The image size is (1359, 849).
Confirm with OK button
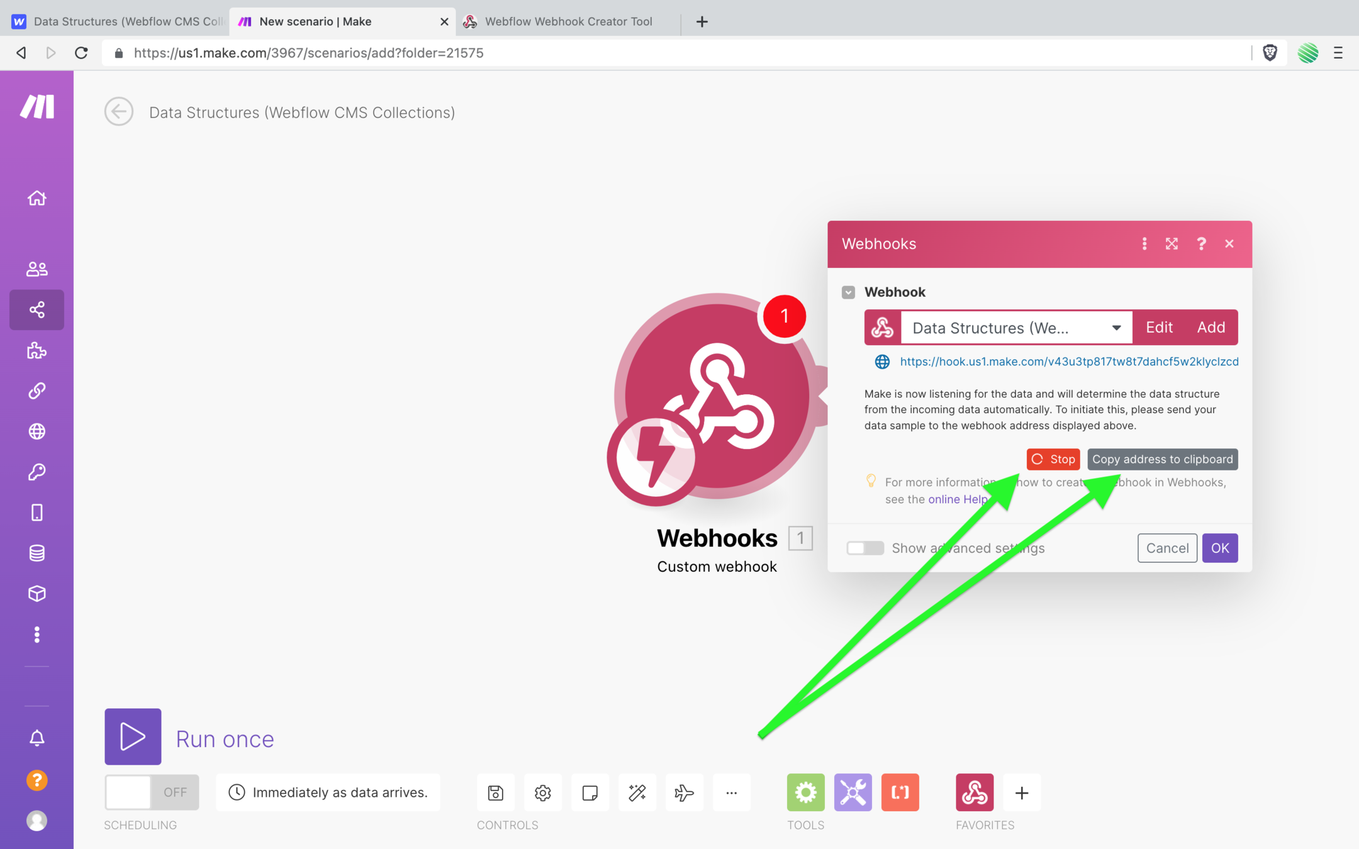(1220, 548)
